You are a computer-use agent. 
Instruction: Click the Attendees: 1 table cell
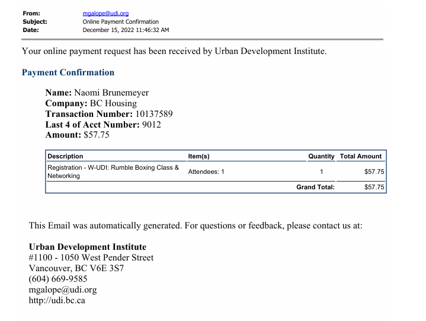206,171
